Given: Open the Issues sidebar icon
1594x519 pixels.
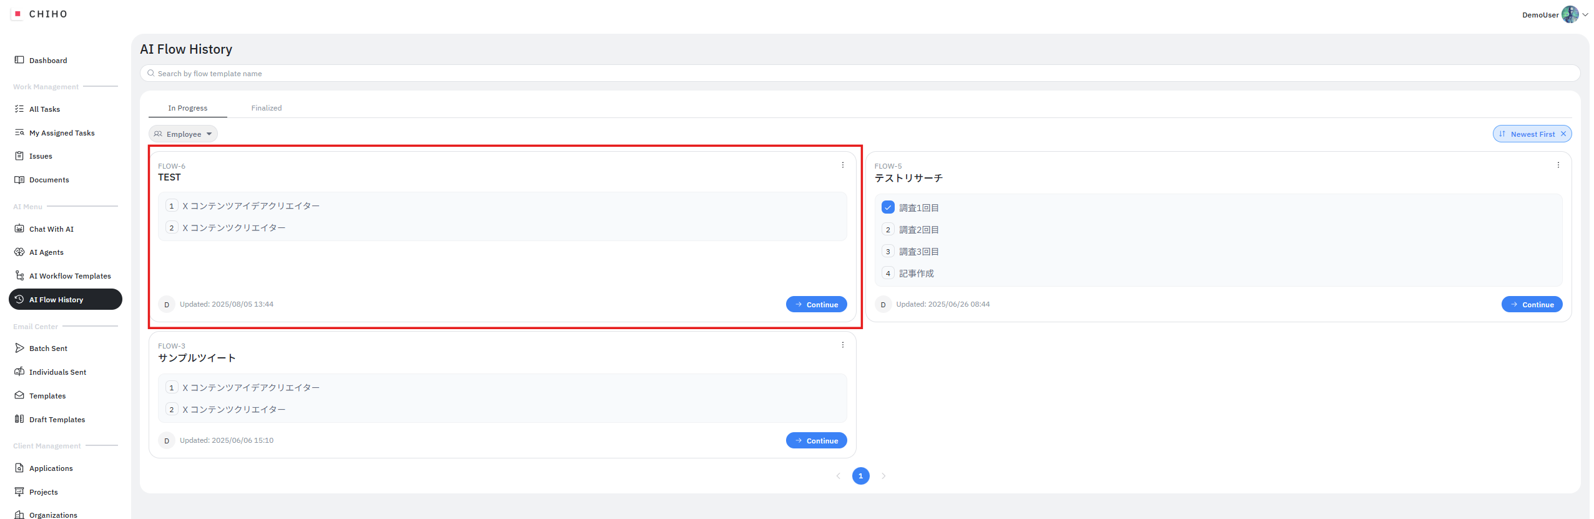Looking at the screenshot, I should pyautogui.click(x=19, y=156).
